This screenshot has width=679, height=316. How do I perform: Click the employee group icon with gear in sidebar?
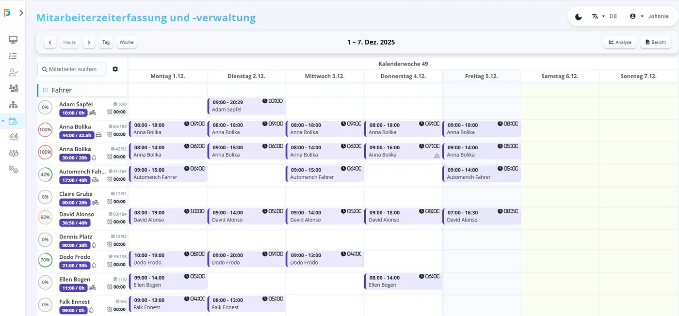(13, 153)
